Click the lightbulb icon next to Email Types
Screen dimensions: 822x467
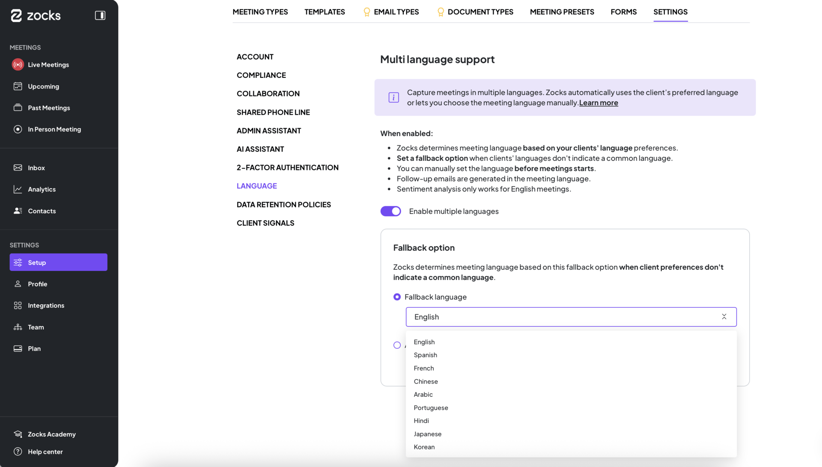point(366,12)
